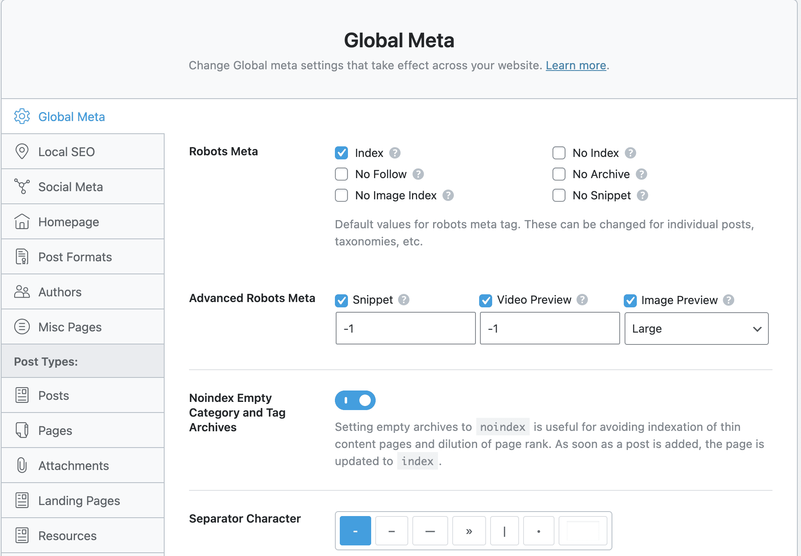Switch to the Landing Pages tab

pos(79,501)
